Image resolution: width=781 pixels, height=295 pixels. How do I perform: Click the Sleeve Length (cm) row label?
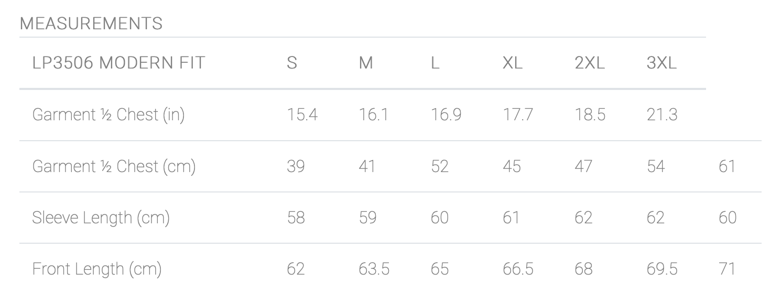click(x=101, y=218)
